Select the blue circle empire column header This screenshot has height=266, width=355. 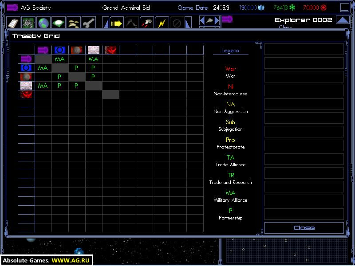(x=60, y=50)
